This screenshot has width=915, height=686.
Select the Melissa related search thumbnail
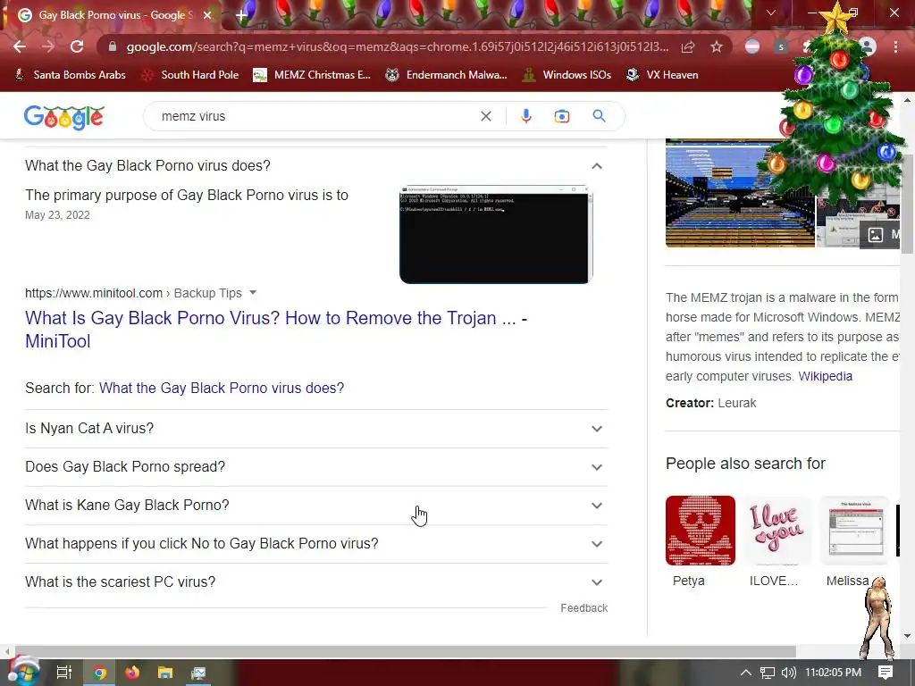[x=854, y=531]
